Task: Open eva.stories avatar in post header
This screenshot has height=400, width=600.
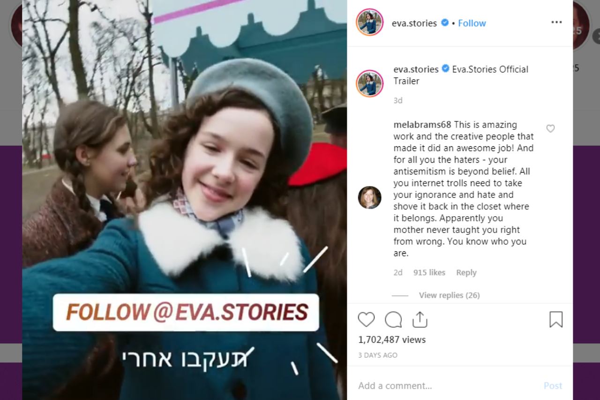Action: point(370,22)
